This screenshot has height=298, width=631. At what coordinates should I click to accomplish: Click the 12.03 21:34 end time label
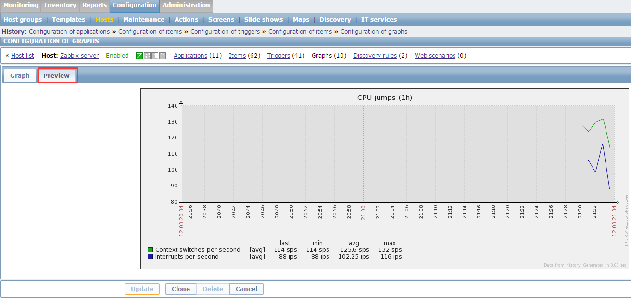614,221
